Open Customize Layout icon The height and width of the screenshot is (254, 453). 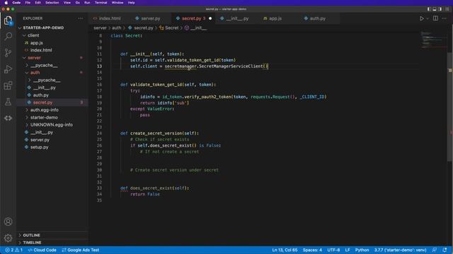pyautogui.click(x=447, y=9)
